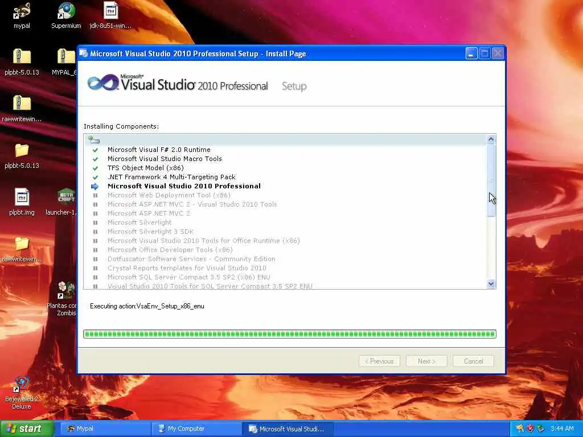Screen dimensions: 583x437
Task: Click pending icon beside Microsoft Web Deployment Tool
Action: point(95,196)
